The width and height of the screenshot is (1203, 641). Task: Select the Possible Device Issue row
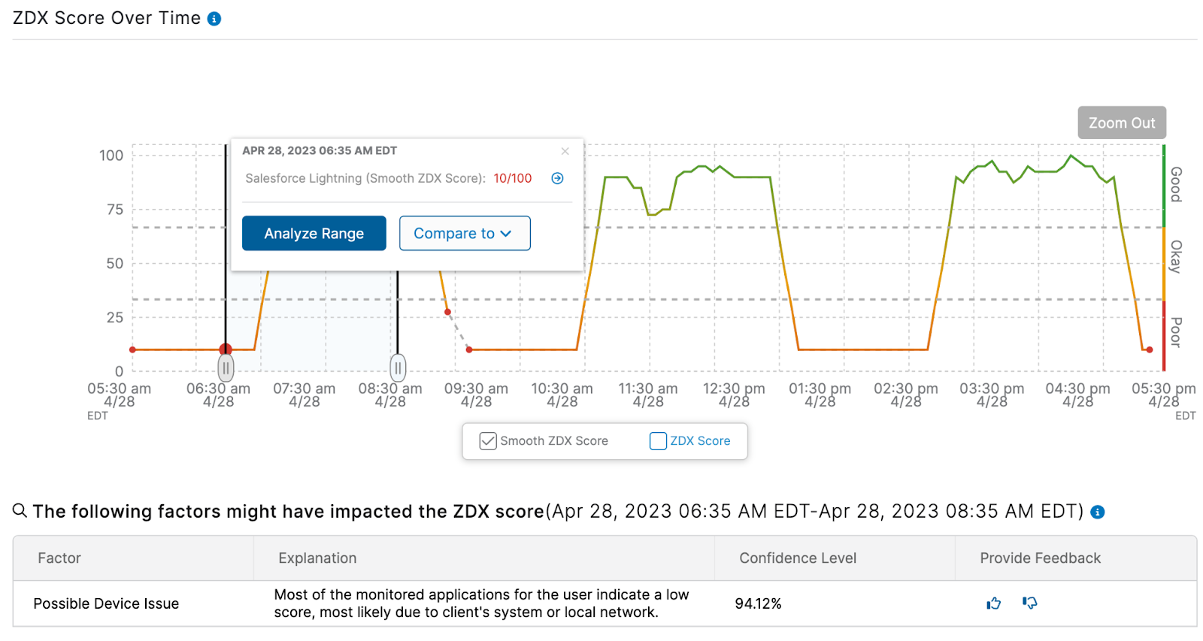[x=106, y=603]
